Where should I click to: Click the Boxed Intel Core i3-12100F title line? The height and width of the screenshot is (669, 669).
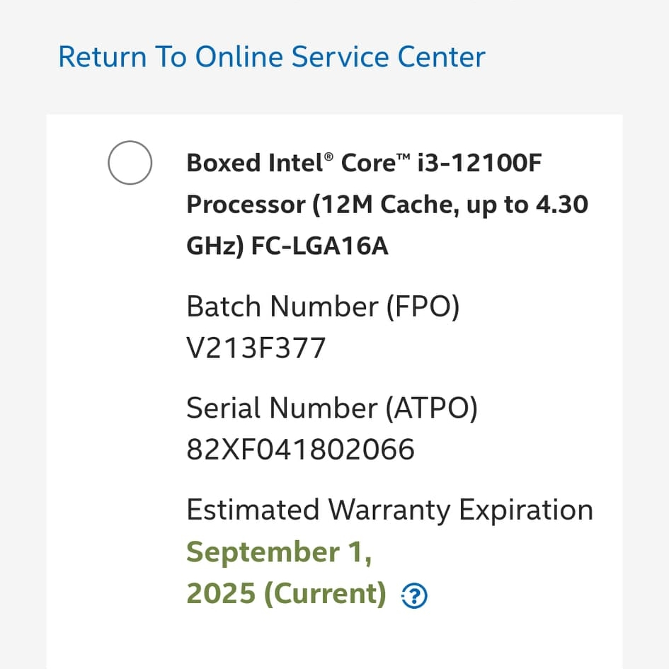(364, 164)
